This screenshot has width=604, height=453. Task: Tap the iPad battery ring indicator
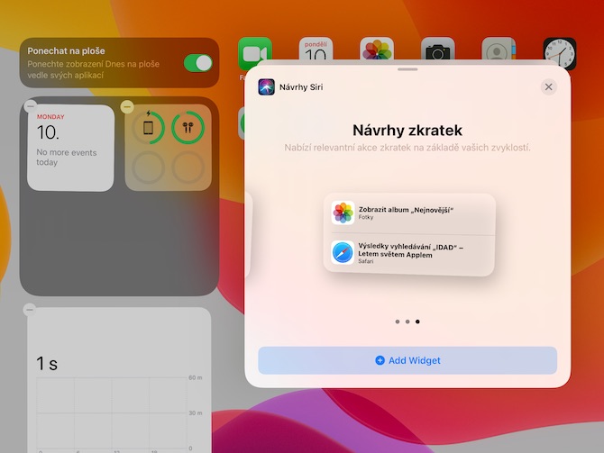tap(149, 128)
